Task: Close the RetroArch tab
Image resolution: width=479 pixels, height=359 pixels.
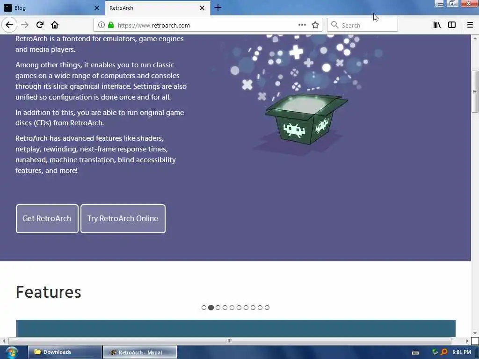Action: [x=202, y=8]
